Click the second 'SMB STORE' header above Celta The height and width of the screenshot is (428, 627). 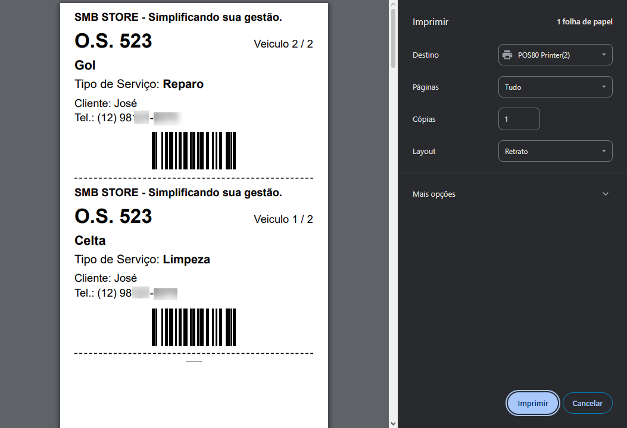(x=178, y=193)
